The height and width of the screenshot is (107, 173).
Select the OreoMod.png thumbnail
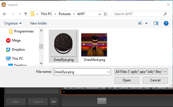click(x=94, y=45)
